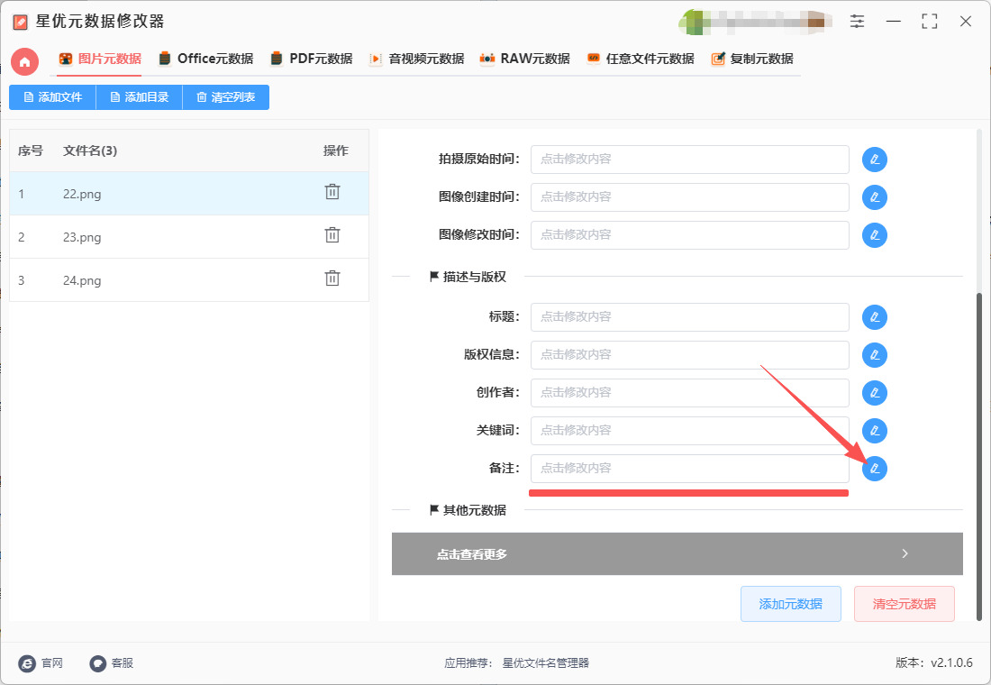Click the 创作者 input field
This screenshot has width=991, height=685.
[x=689, y=393]
